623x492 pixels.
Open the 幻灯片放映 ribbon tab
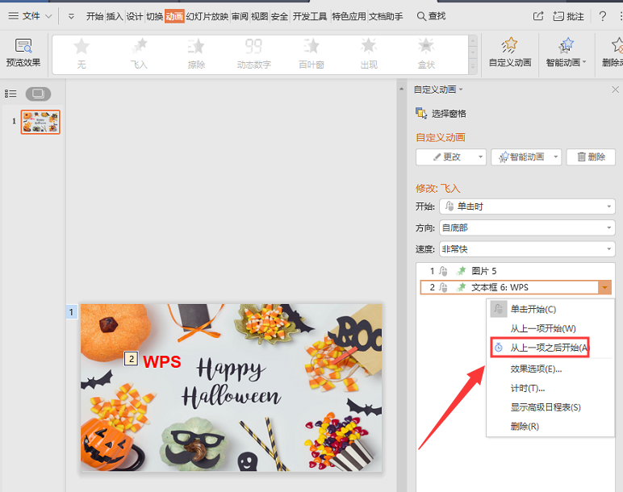click(x=207, y=16)
